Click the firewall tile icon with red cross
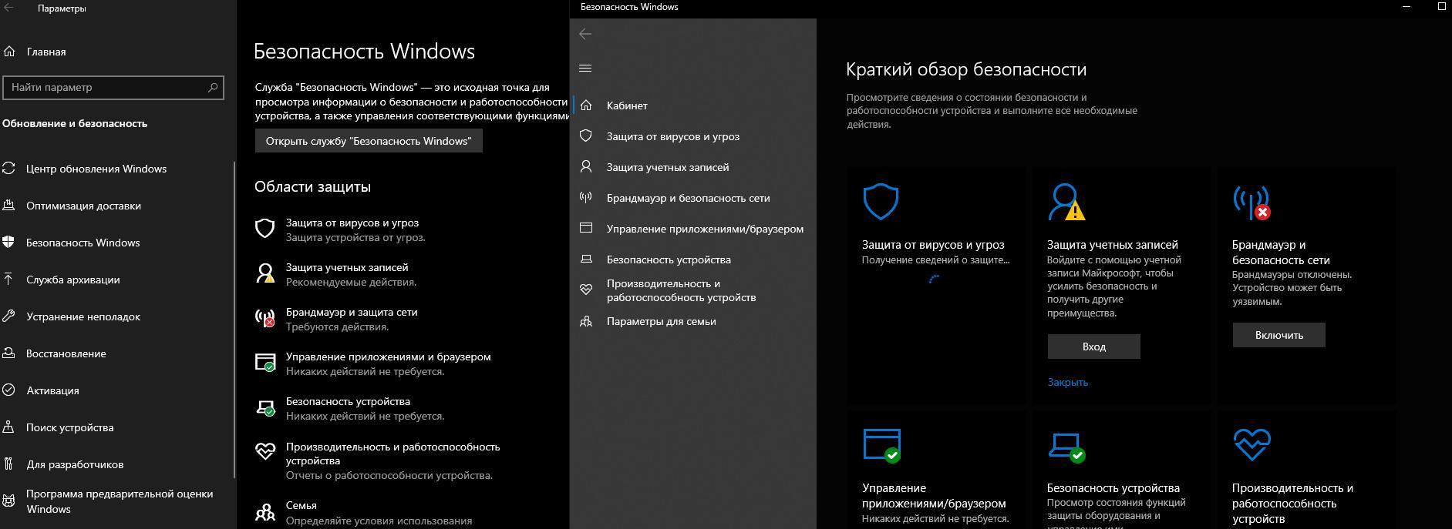 [1252, 202]
